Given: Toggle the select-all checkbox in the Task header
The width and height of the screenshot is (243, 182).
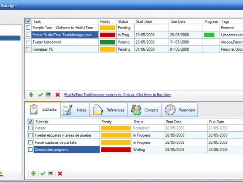Looking at the screenshot, I should 28,21.
